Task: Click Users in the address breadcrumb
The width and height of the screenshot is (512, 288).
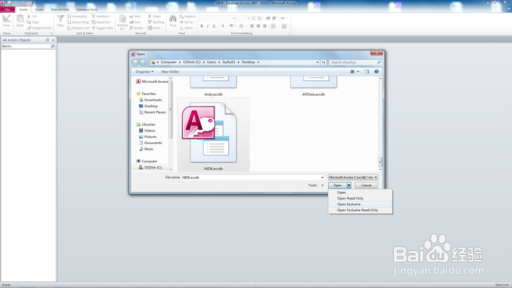Action: [211, 62]
